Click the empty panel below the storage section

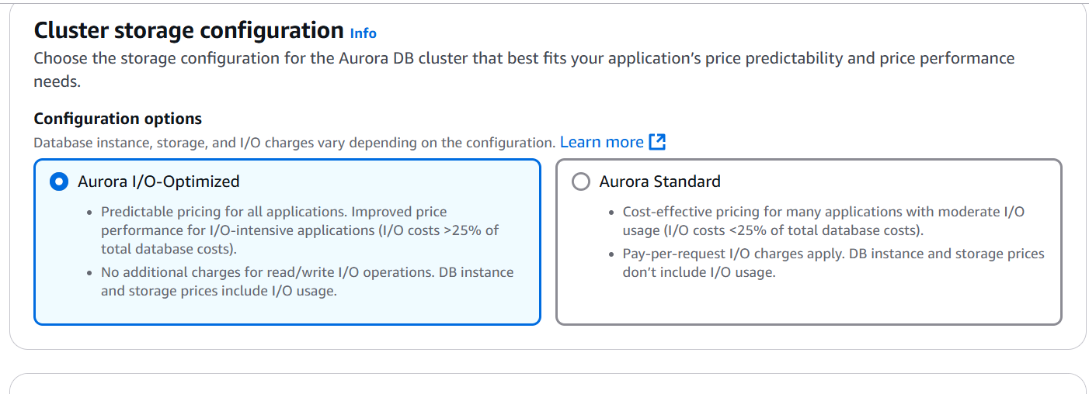point(548,384)
